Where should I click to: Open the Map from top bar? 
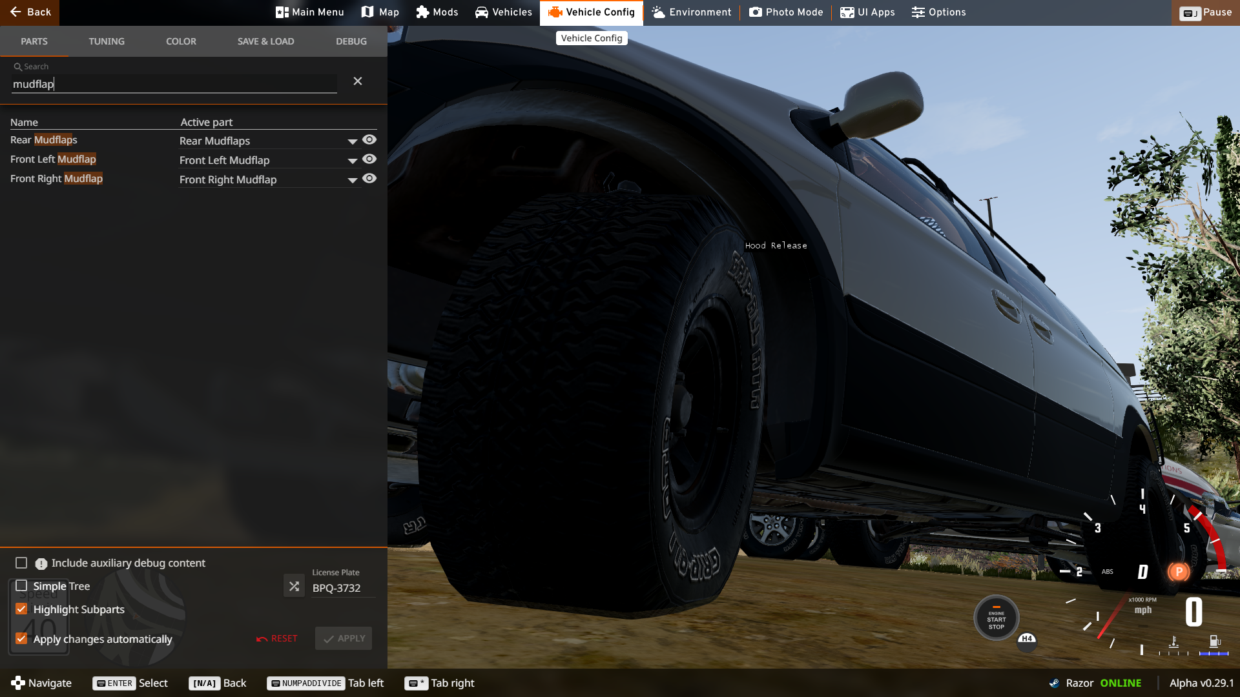pos(380,12)
